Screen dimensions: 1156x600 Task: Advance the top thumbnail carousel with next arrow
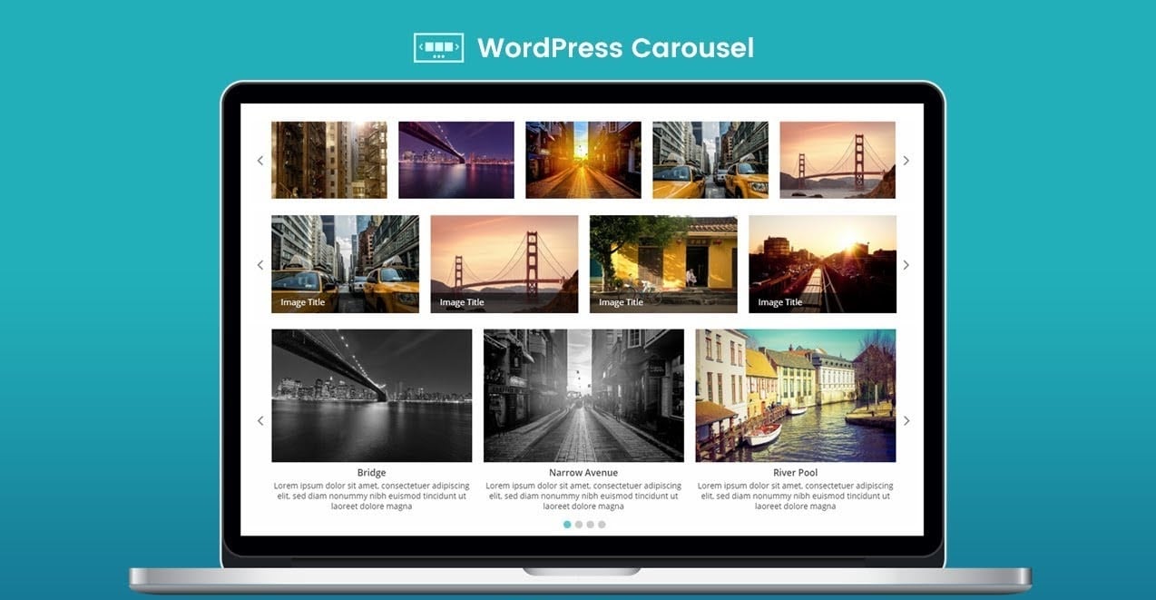pyautogui.click(x=906, y=161)
